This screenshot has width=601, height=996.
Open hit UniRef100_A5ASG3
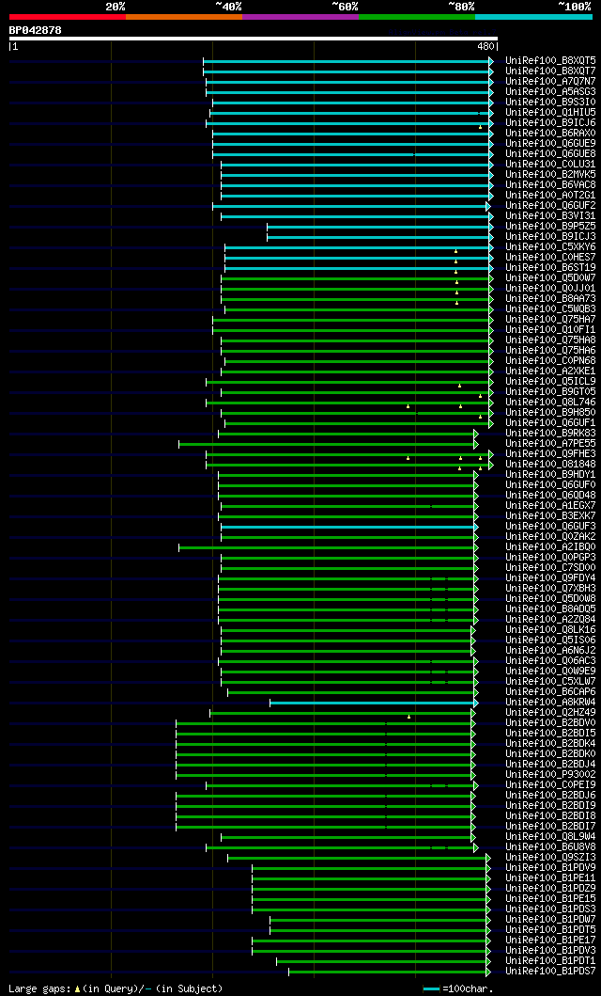pyautogui.click(x=550, y=91)
